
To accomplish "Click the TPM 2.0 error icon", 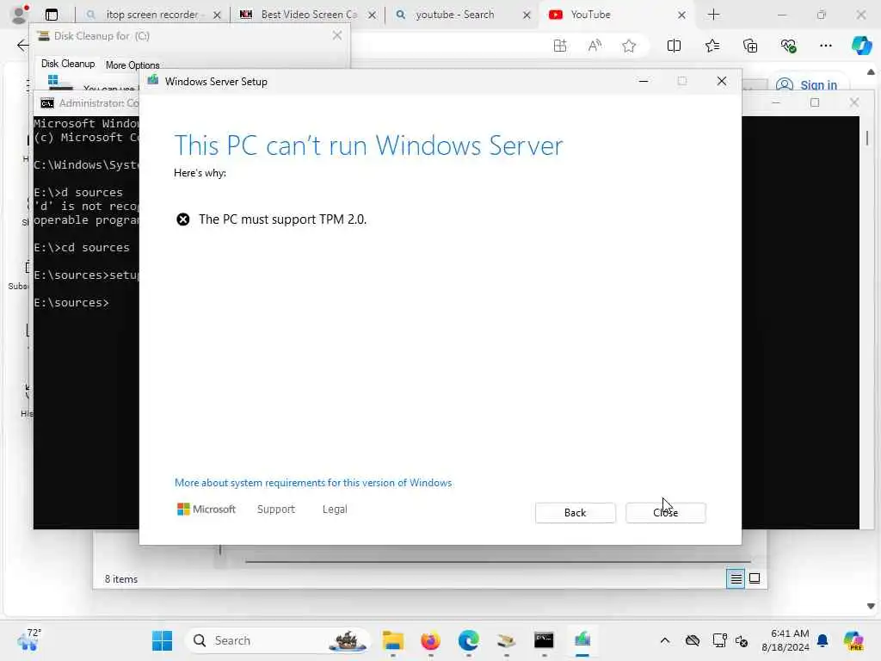I will [x=183, y=219].
